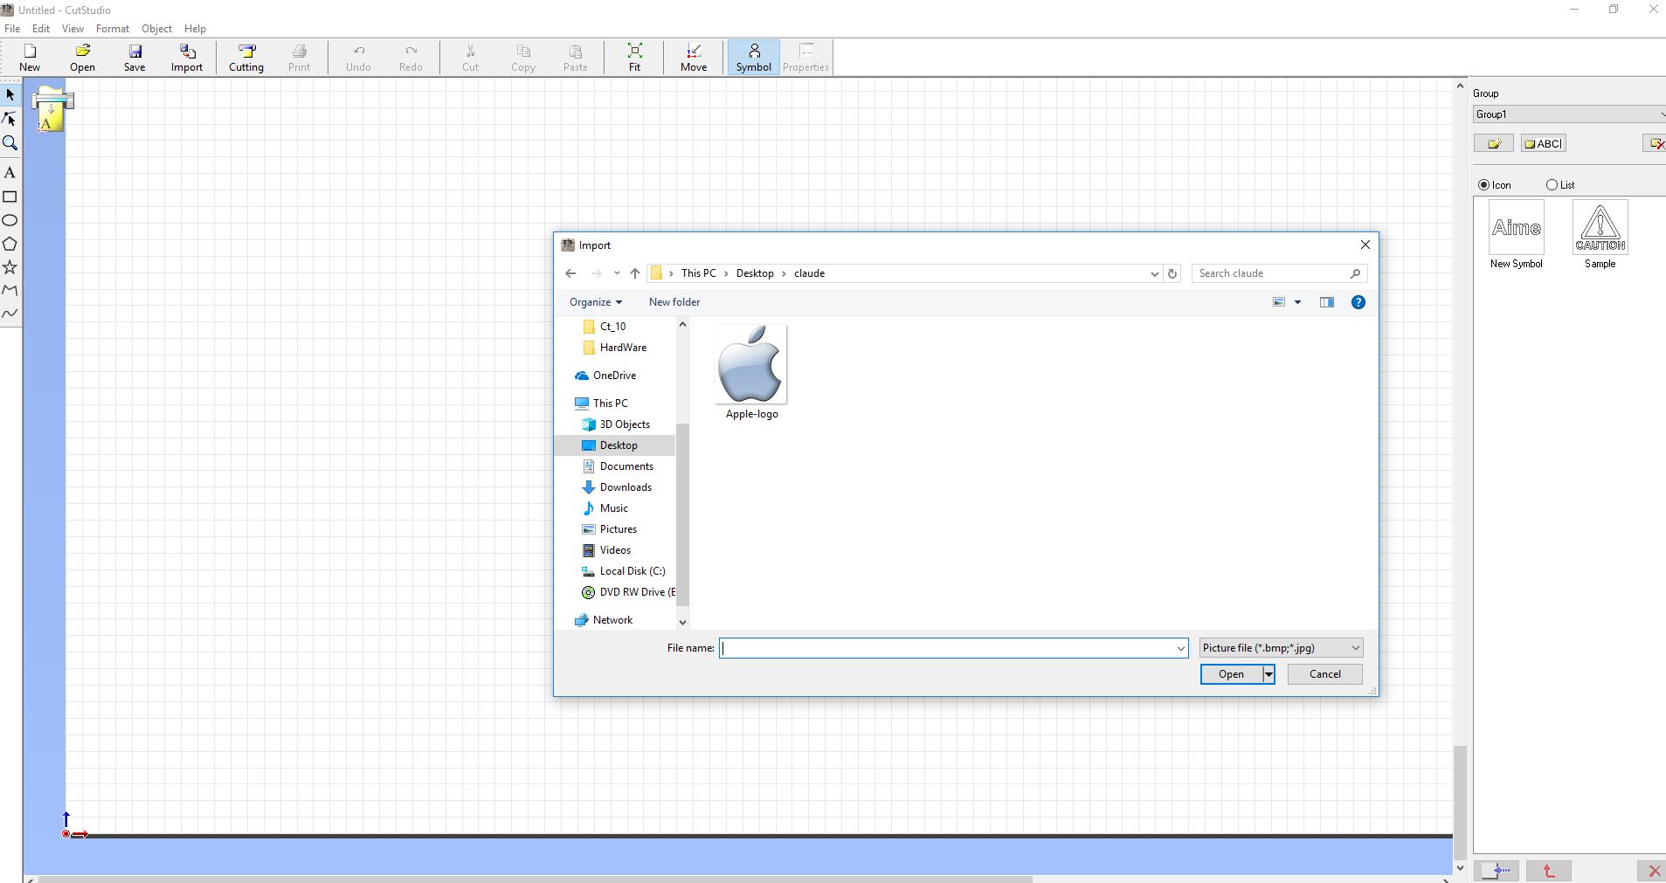Screen dimensions: 1666x883
Task: Select the Star drawing tool
Action: (10, 267)
